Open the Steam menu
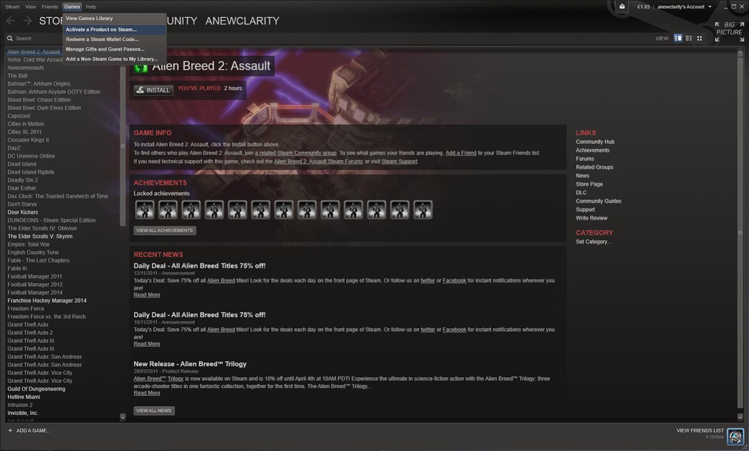Image resolution: width=749 pixels, height=451 pixels. pyautogui.click(x=12, y=7)
